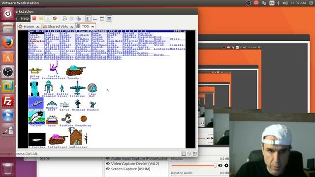Open the system gear menu in top panel
This screenshot has width=315, height=177.
coord(311,3)
